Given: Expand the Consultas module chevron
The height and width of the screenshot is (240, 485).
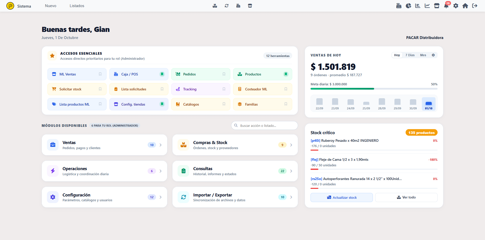Looking at the screenshot, I should click(x=291, y=171).
